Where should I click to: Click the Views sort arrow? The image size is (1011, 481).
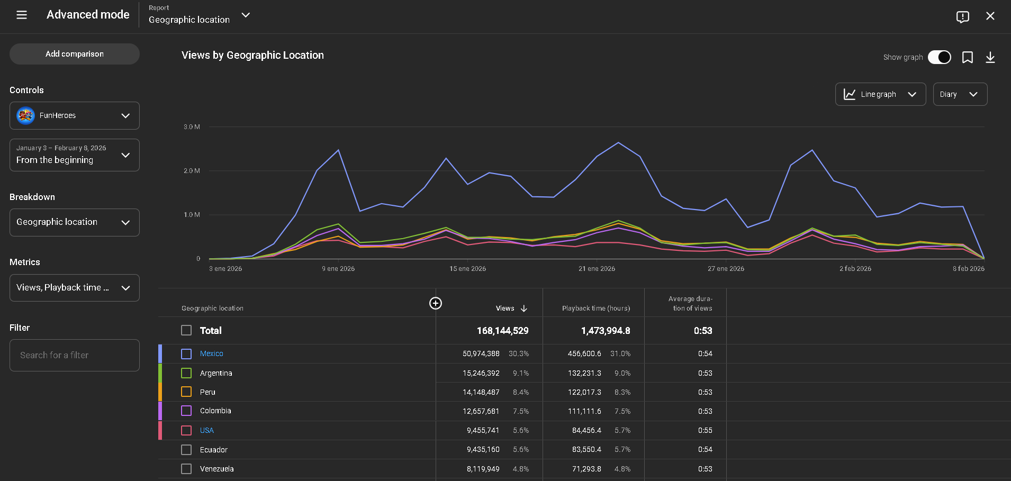(523, 308)
